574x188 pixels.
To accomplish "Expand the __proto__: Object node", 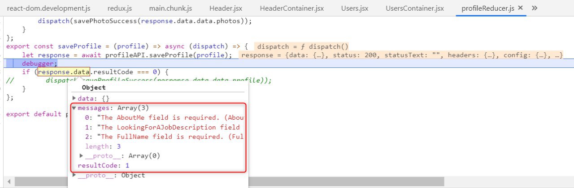I will point(74,175).
